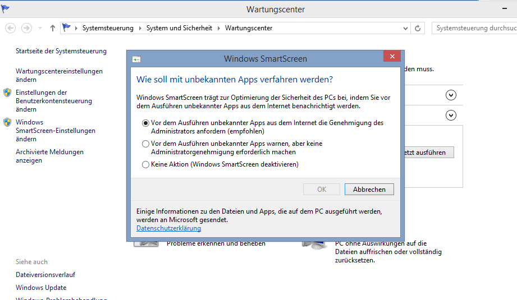Expand the lower section chevron in Wartungscenter
This screenshot has height=300, width=517.
coord(451,116)
